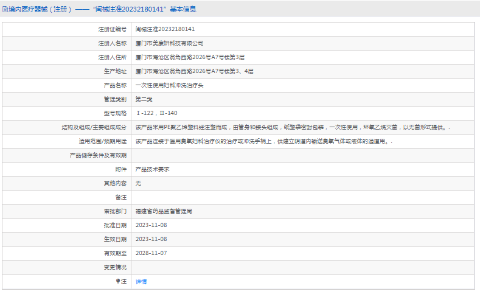Click the 注册证编号 label
Image resolution: width=480 pixels, height=294 pixels.
tap(113, 29)
